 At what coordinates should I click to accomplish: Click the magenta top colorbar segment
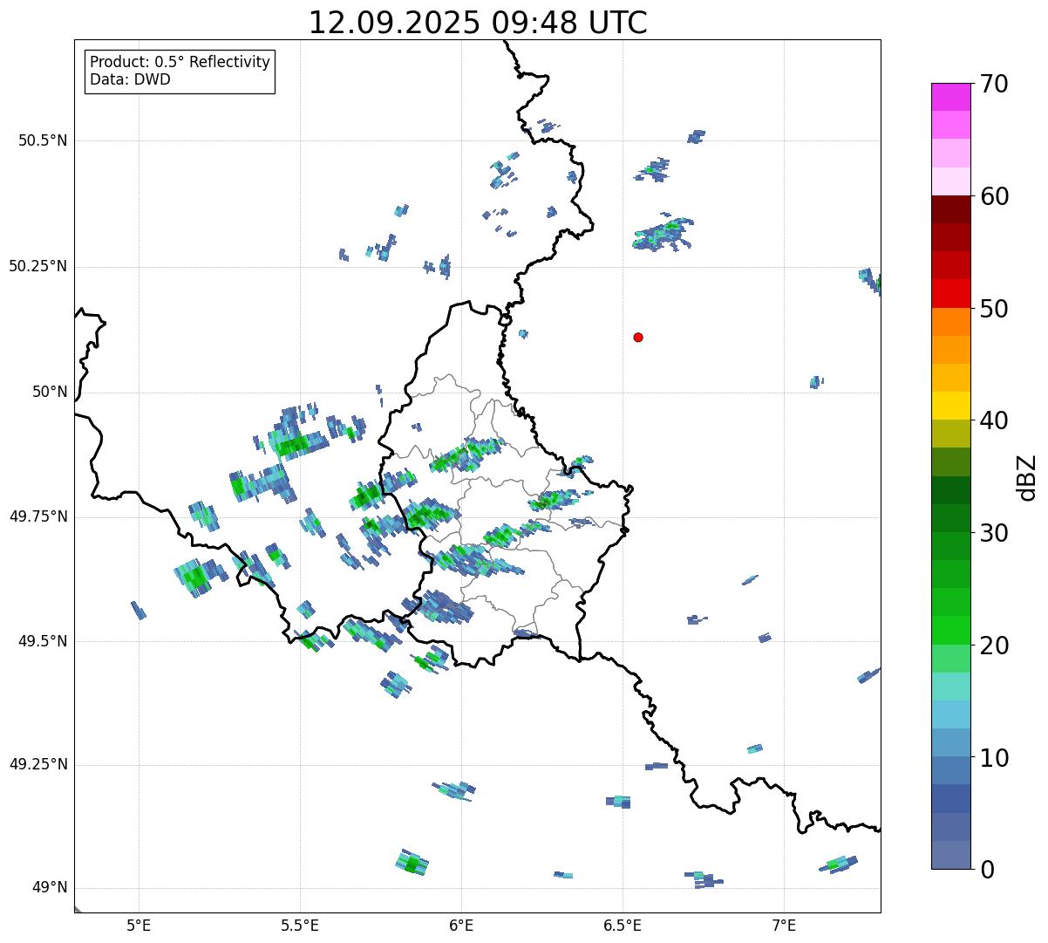(x=950, y=97)
